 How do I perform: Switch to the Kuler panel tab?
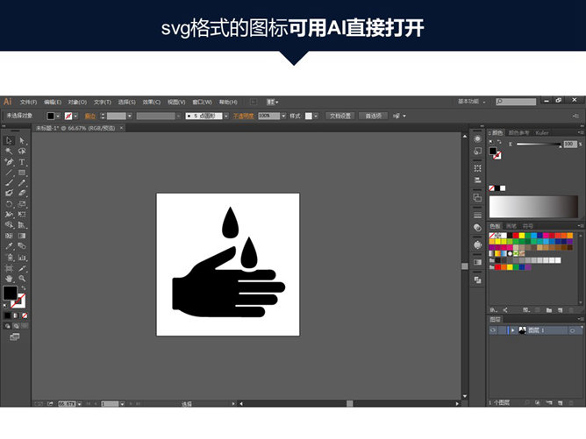tap(542, 132)
